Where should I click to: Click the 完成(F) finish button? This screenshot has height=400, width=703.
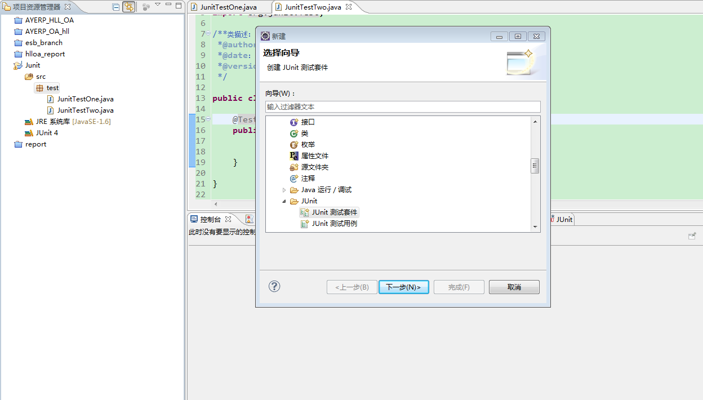pos(459,287)
